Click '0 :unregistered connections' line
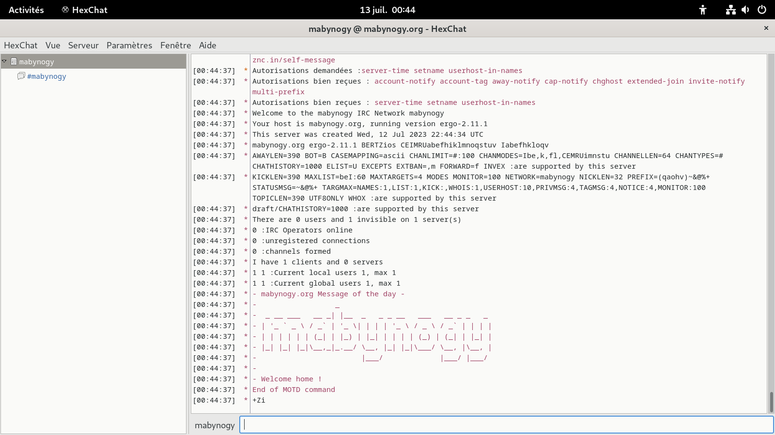775x435 pixels. (x=311, y=241)
